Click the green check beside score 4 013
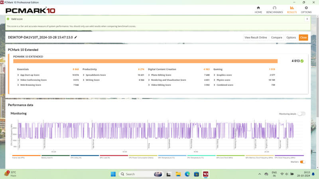Screen dimensions: 319x179 302,61
